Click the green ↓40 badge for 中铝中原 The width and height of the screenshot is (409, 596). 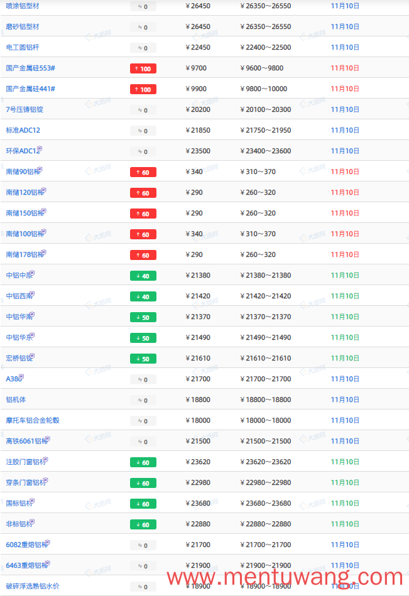[x=143, y=276]
